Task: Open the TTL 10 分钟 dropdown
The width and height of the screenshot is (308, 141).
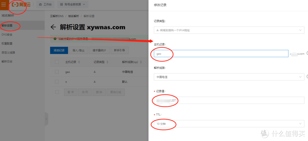Action: coord(229,124)
